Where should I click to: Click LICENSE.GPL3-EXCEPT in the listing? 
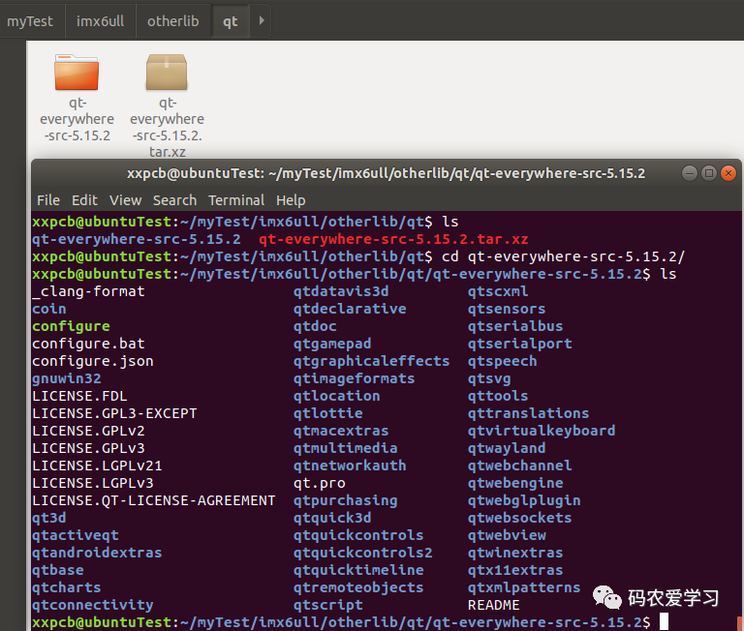pyautogui.click(x=114, y=413)
